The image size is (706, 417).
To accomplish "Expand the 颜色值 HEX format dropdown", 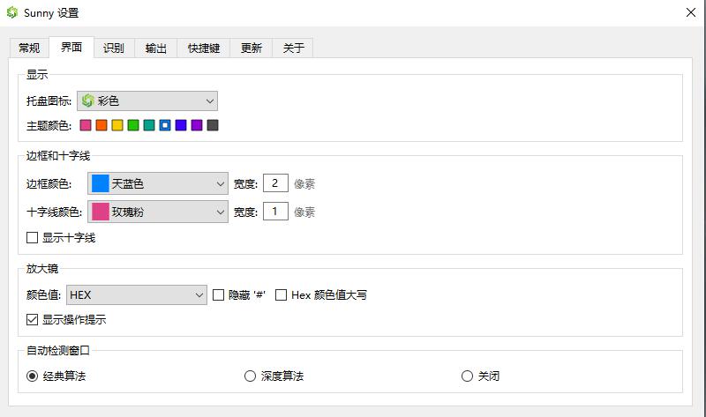I will [x=136, y=295].
